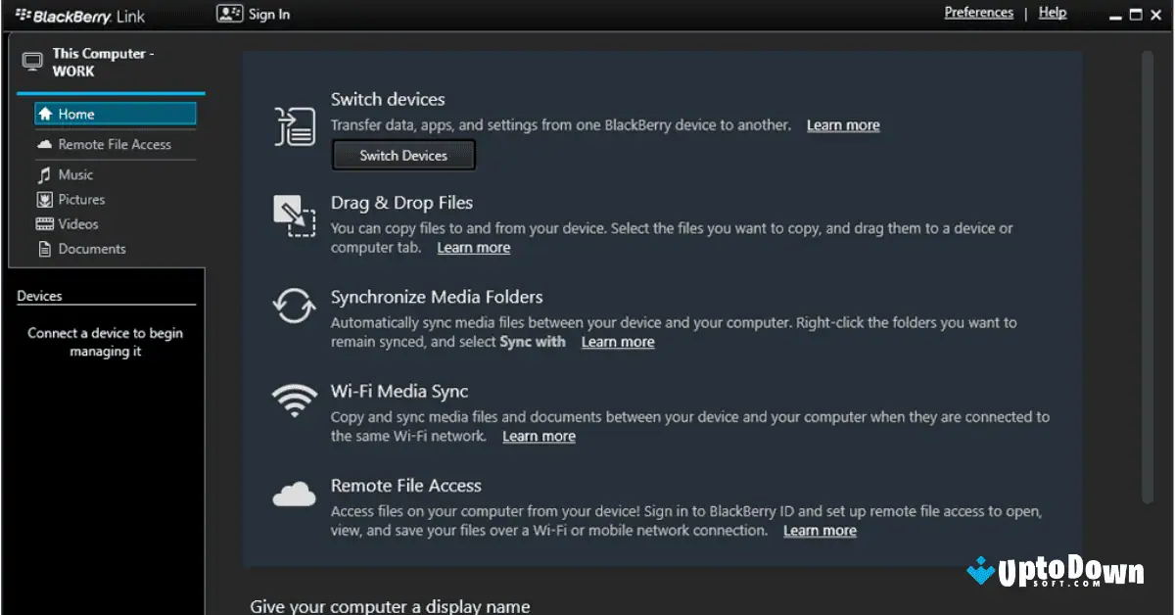Open the Documents sidebar icon

[x=47, y=248]
